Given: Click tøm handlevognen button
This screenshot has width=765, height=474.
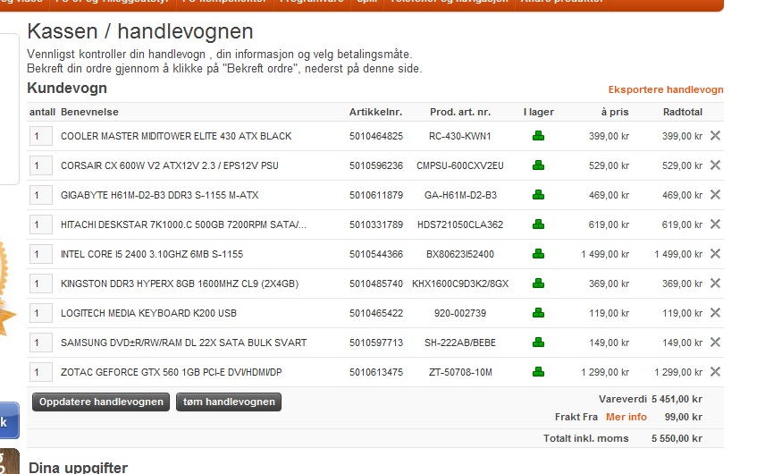Looking at the screenshot, I should pyautogui.click(x=229, y=402).
